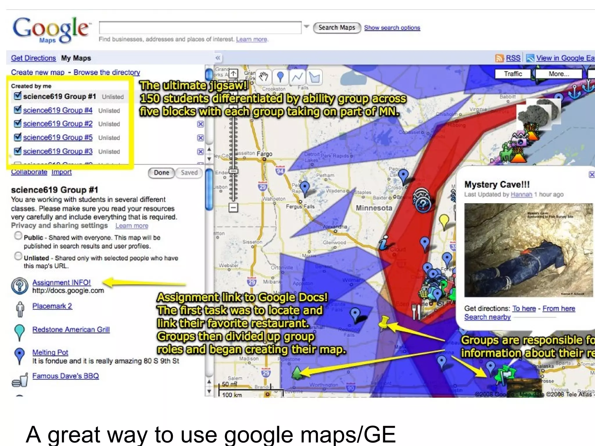
Task: Click the yellow balloon marker on map
Action: click(444, 222)
